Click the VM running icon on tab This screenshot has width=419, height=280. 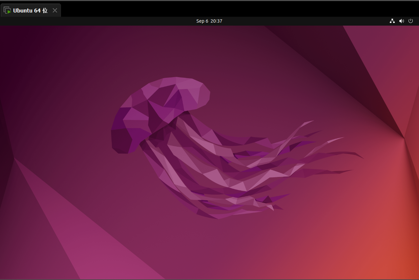(7, 11)
